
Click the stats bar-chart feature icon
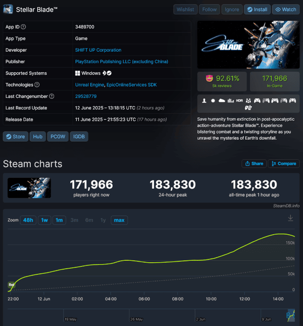[x=230, y=101]
